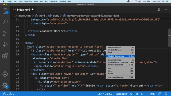This screenshot has height=96, width=171.
Task: Open macOS Spotlight search icon
Action: (x=163, y=1)
